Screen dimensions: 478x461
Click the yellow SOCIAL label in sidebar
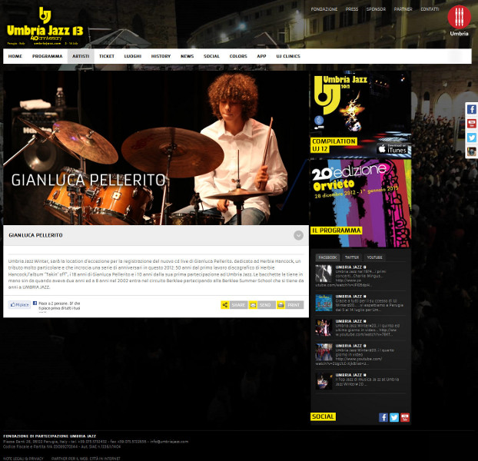323,416
